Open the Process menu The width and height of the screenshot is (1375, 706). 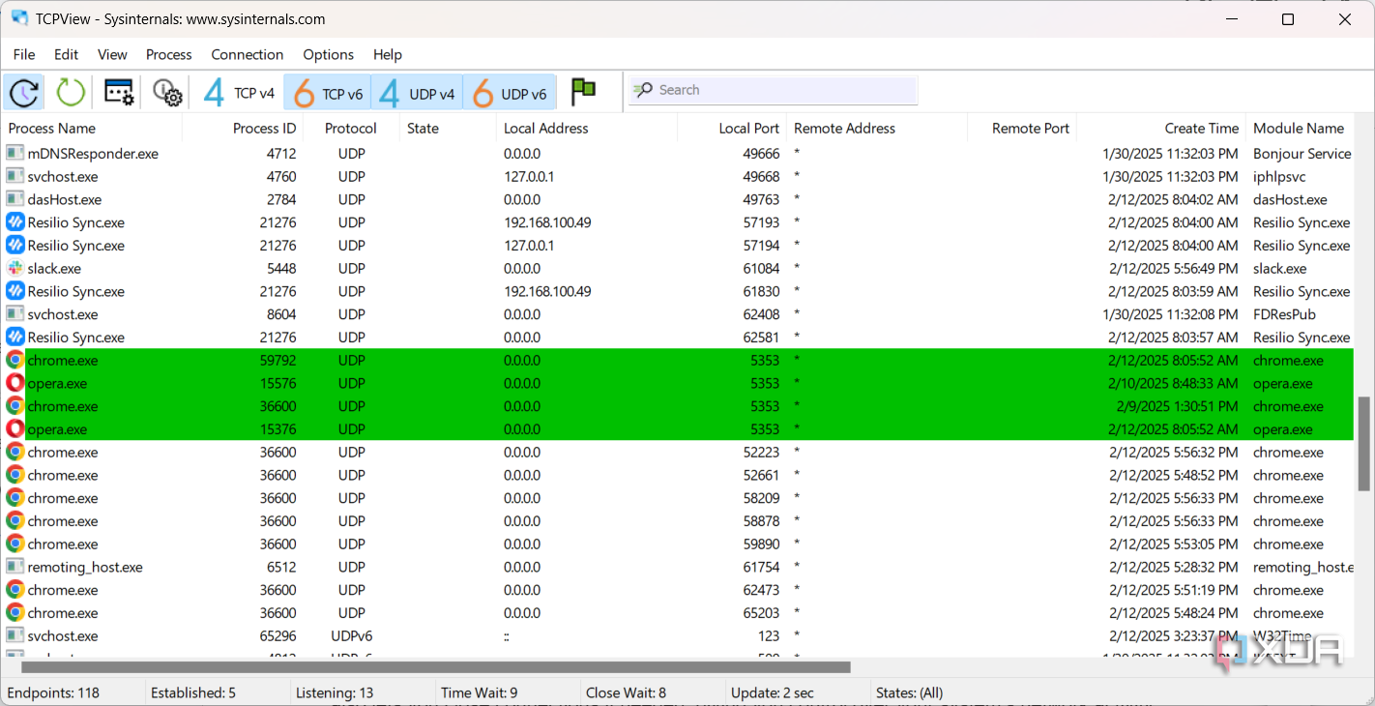click(x=169, y=54)
